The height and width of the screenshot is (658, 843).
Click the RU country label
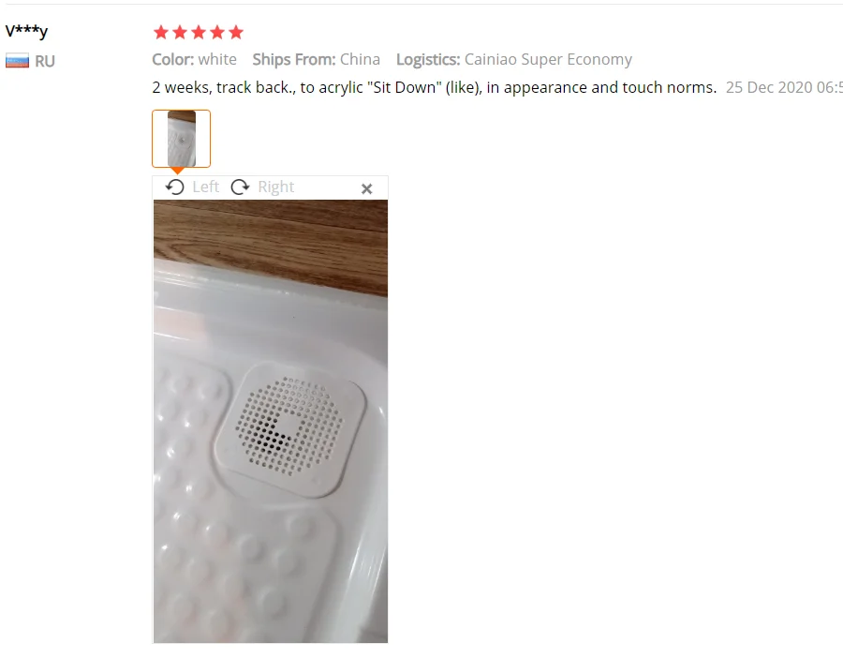(x=45, y=61)
